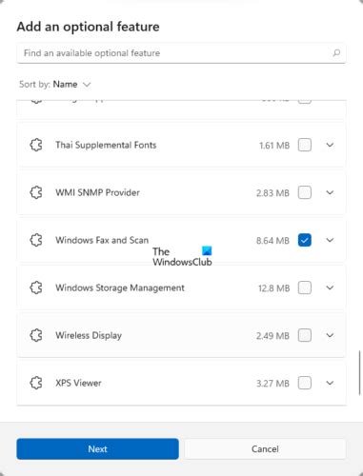This screenshot has width=363, height=476.
Task: Focus the Find an available optional feature field
Action: [x=181, y=52]
